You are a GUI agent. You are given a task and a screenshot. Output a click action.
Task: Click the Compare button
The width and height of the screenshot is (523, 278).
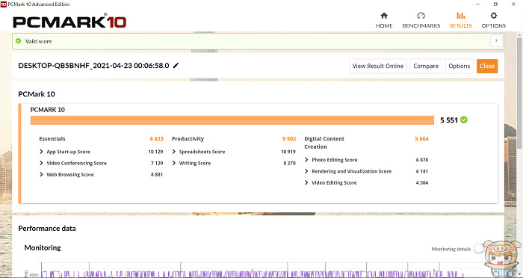pos(426,66)
